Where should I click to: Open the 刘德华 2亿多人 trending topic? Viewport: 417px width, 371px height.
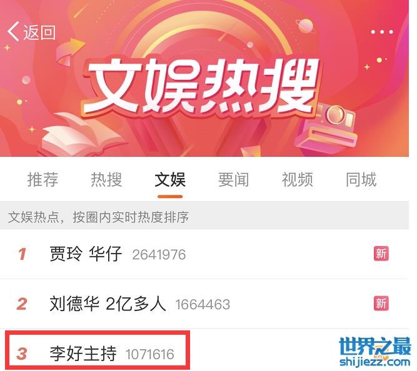coord(108,304)
